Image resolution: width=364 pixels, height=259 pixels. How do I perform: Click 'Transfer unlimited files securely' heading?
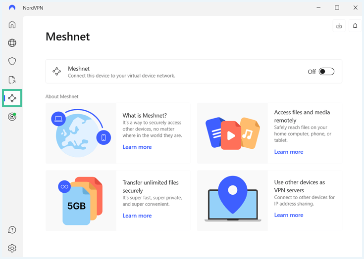click(x=151, y=186)
